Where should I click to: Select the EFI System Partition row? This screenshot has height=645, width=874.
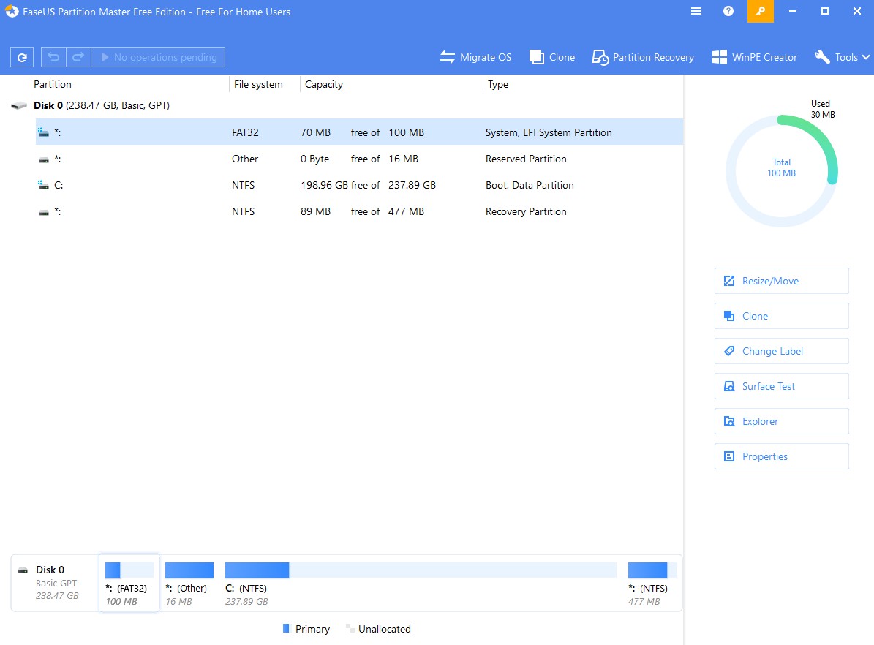click(360, 132)
